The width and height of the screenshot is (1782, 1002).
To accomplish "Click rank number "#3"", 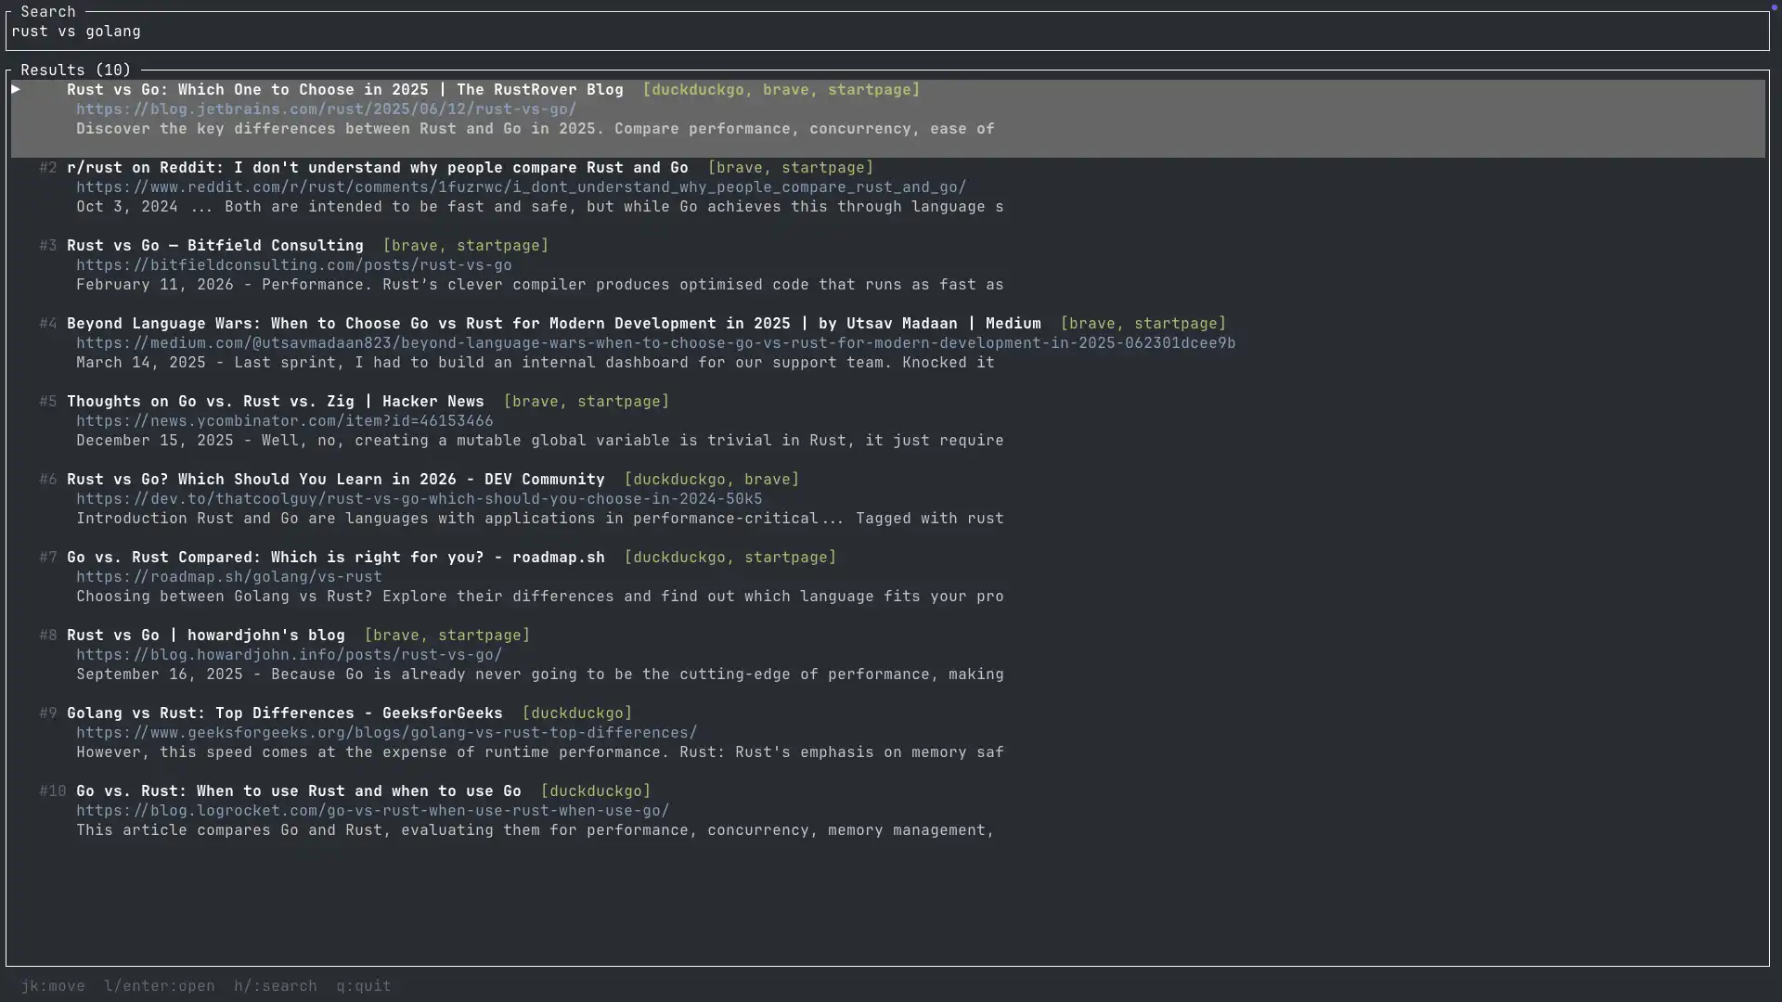I will (x=48, y=246).
